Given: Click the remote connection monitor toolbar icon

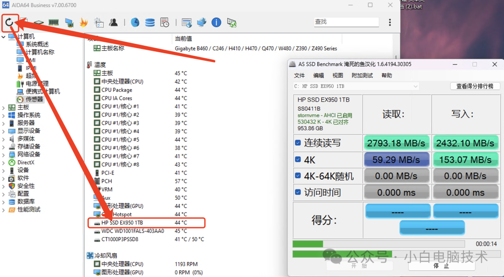Looking at the screenshot, I should [231, 22].
